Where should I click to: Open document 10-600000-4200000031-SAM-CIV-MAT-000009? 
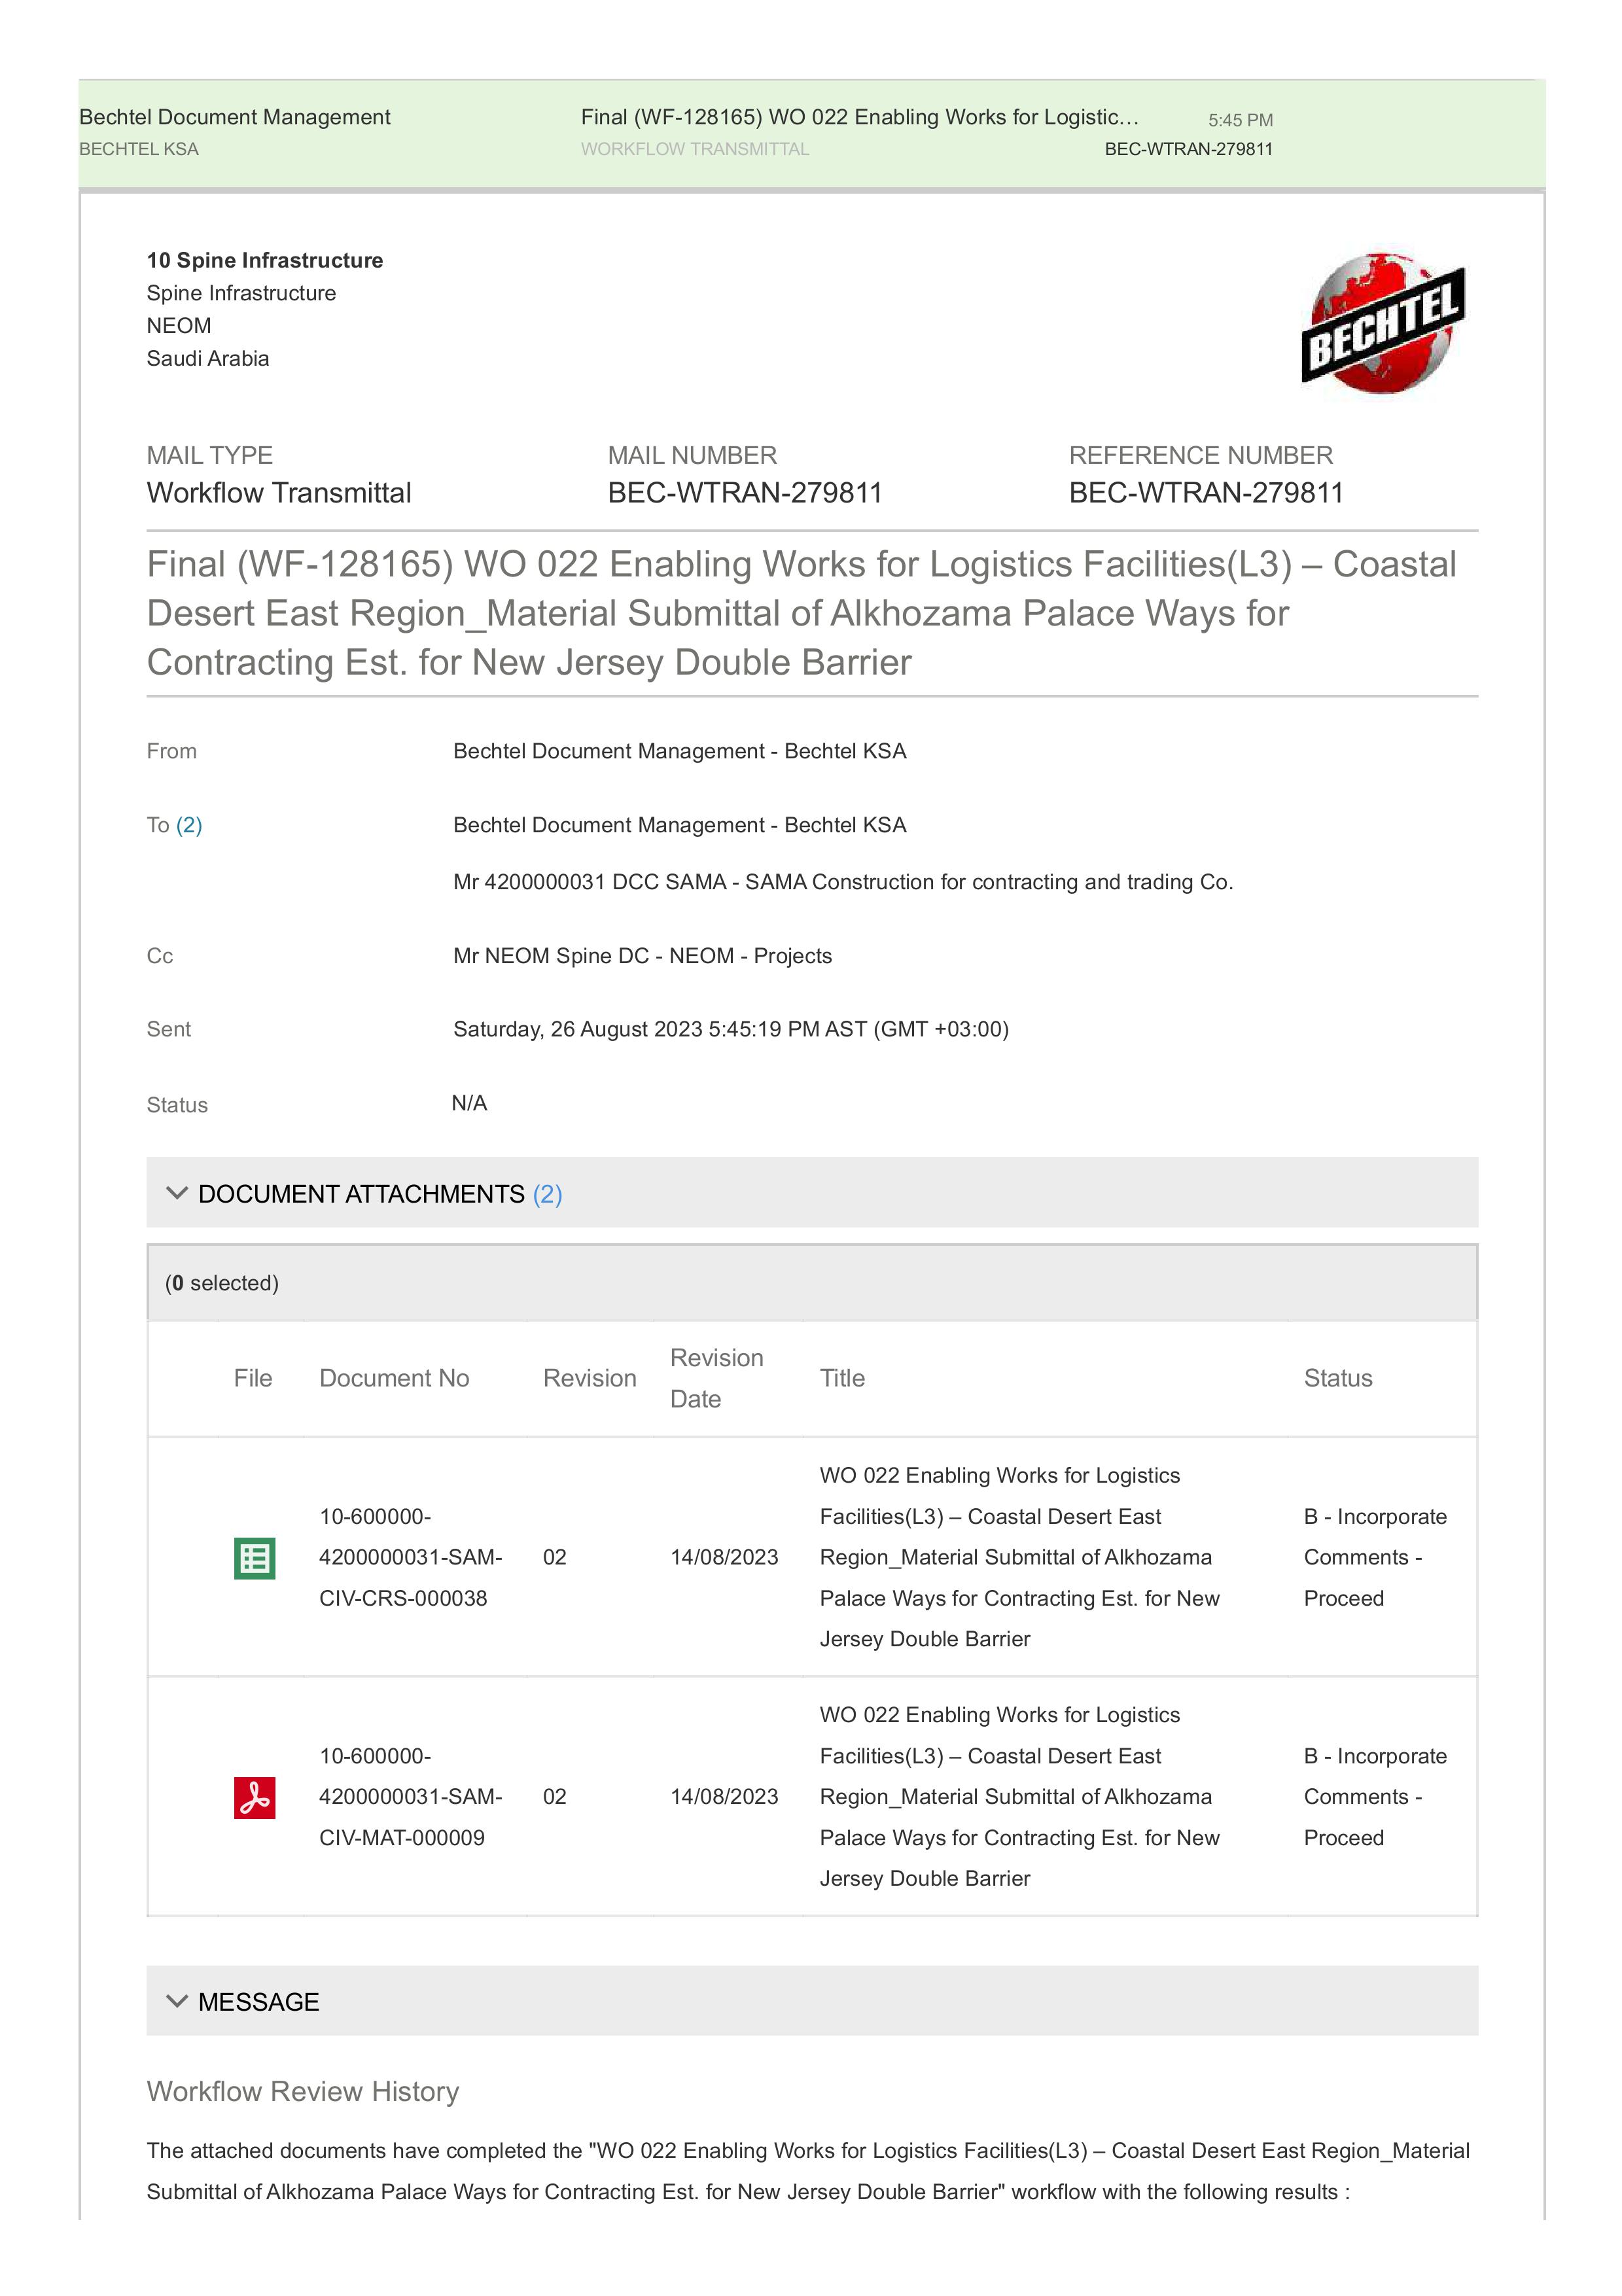410,1797
